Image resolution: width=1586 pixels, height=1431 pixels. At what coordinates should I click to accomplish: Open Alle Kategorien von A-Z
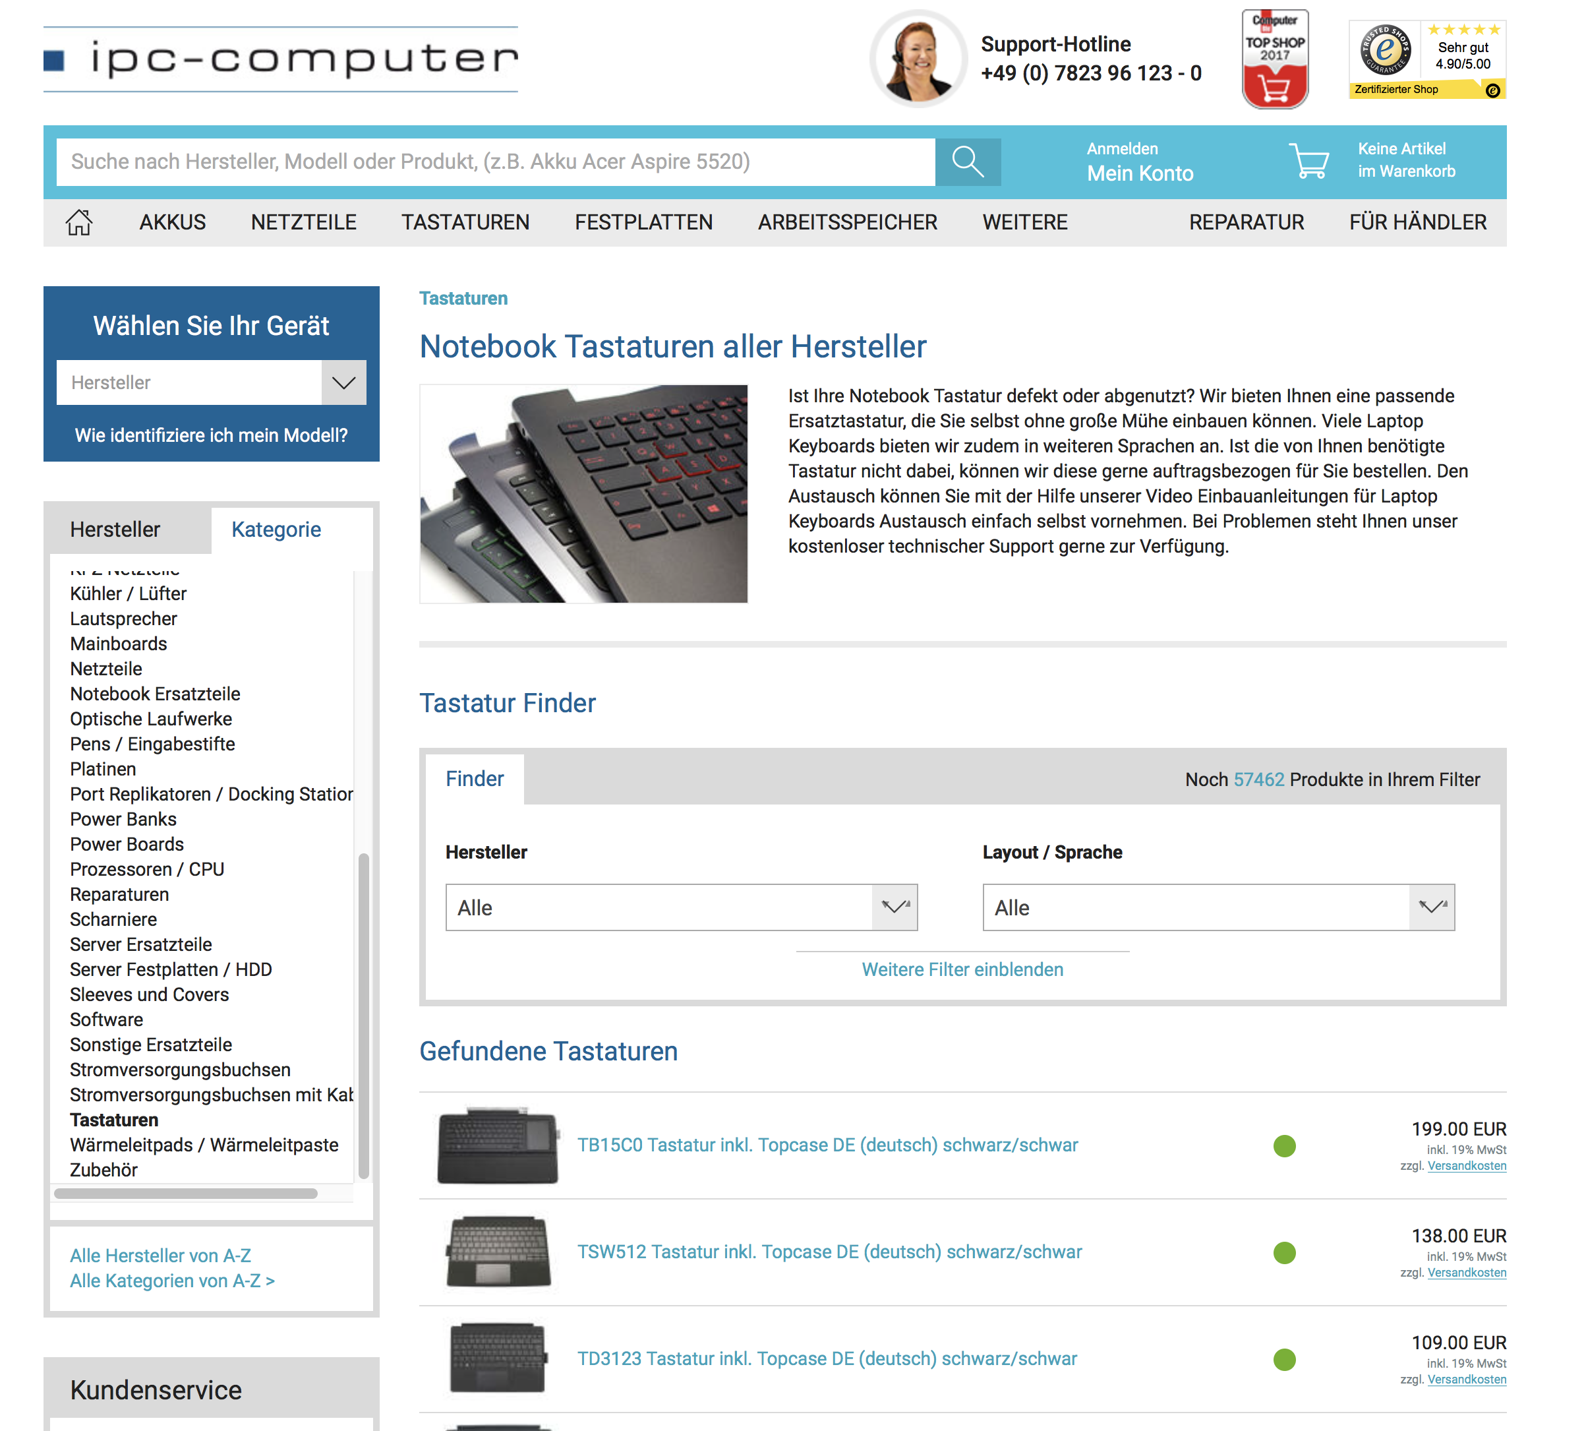coord(172,1281)
